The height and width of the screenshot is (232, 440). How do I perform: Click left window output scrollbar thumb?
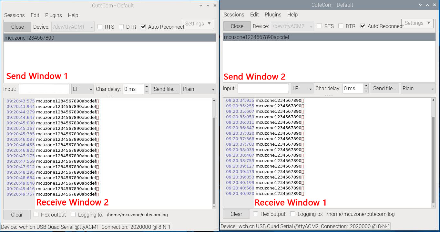click(214, 160)
